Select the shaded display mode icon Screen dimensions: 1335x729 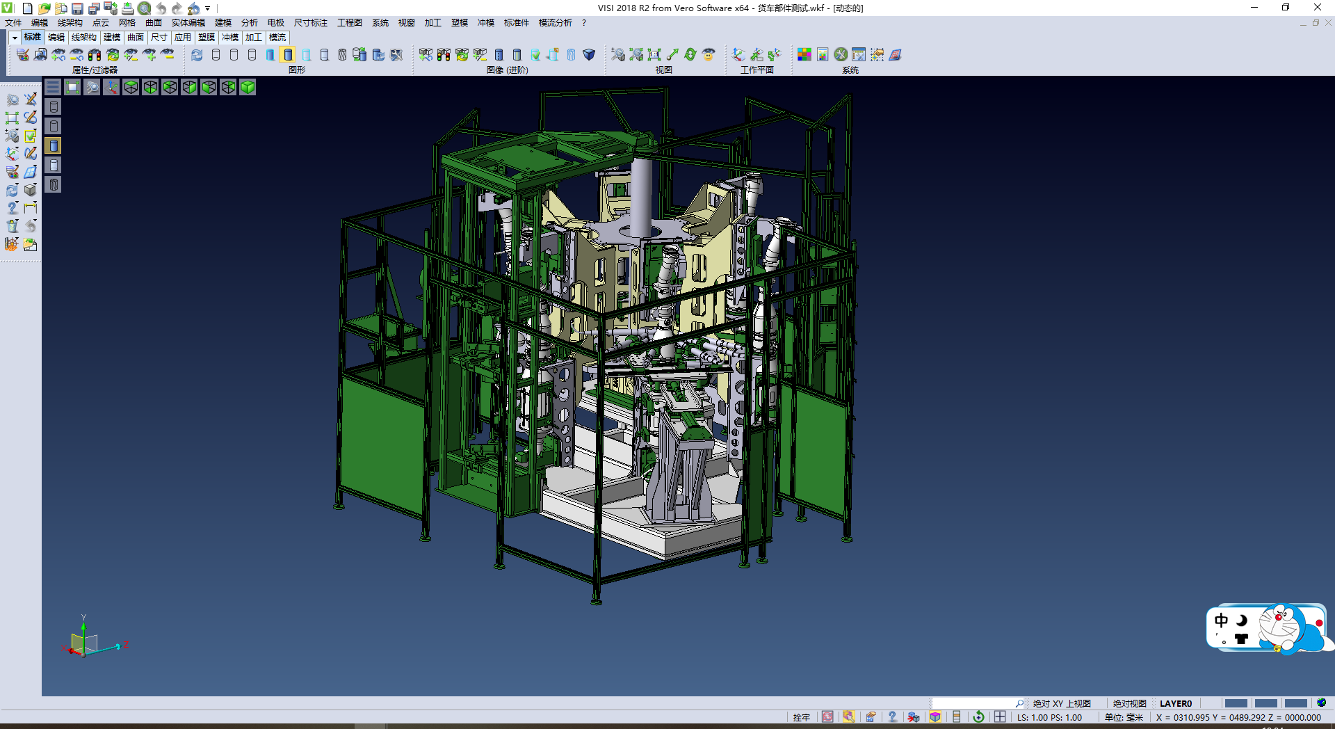[x=288, y=54]
